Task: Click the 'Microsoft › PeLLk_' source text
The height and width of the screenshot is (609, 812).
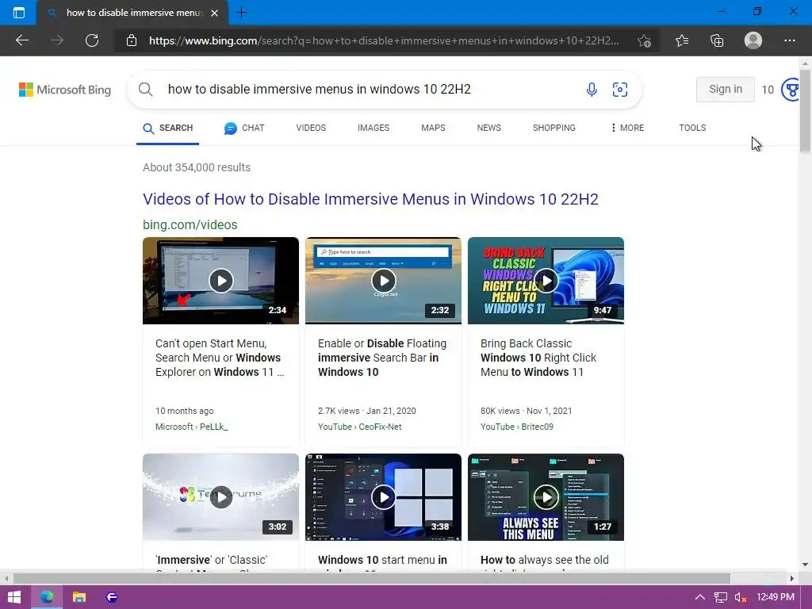Action: (192, 427)
